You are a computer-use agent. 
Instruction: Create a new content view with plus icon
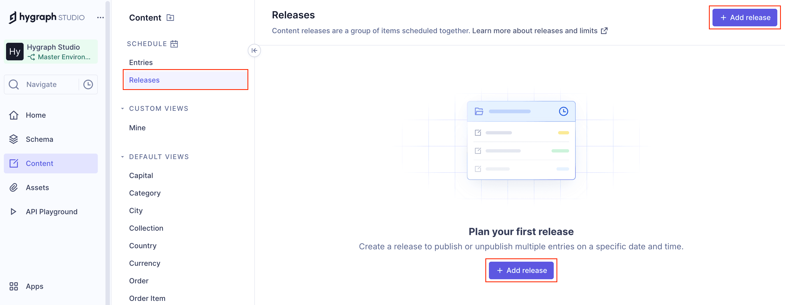(170, 17)
